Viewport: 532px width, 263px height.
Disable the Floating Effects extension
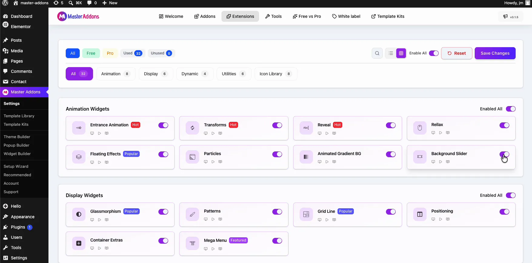[163, 154]
